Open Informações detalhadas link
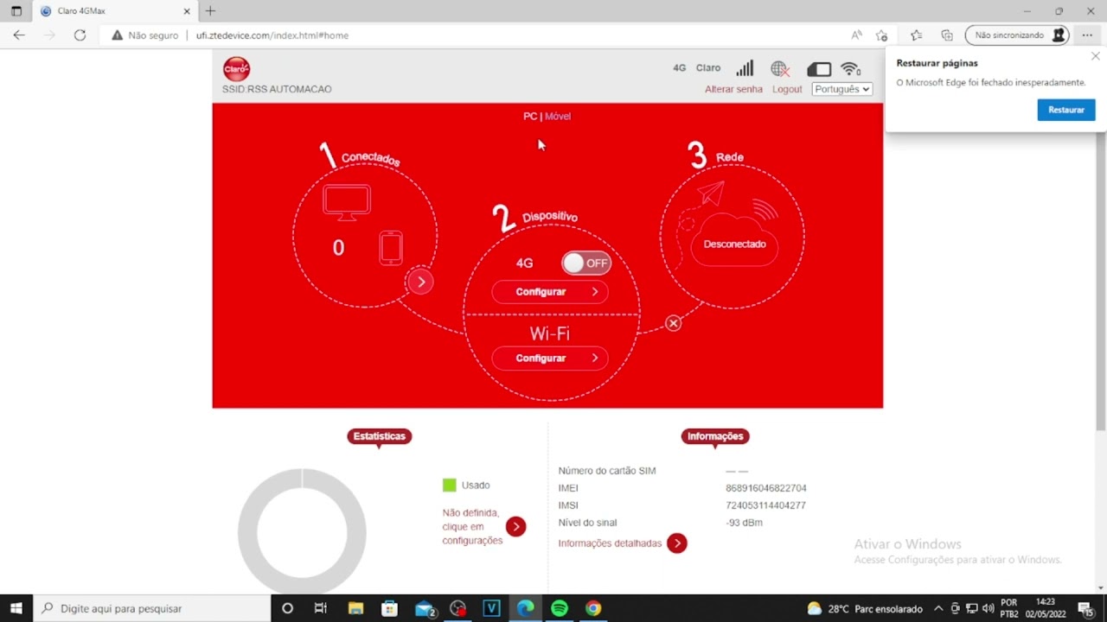1107x622 pixels. click(610, 543)
